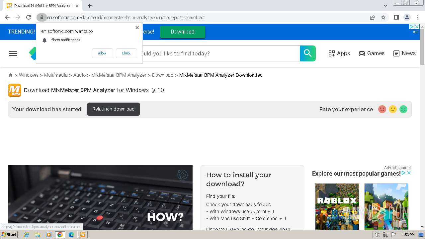
Task: Open File Explorer from taskbar
Action: pos(38,235)
